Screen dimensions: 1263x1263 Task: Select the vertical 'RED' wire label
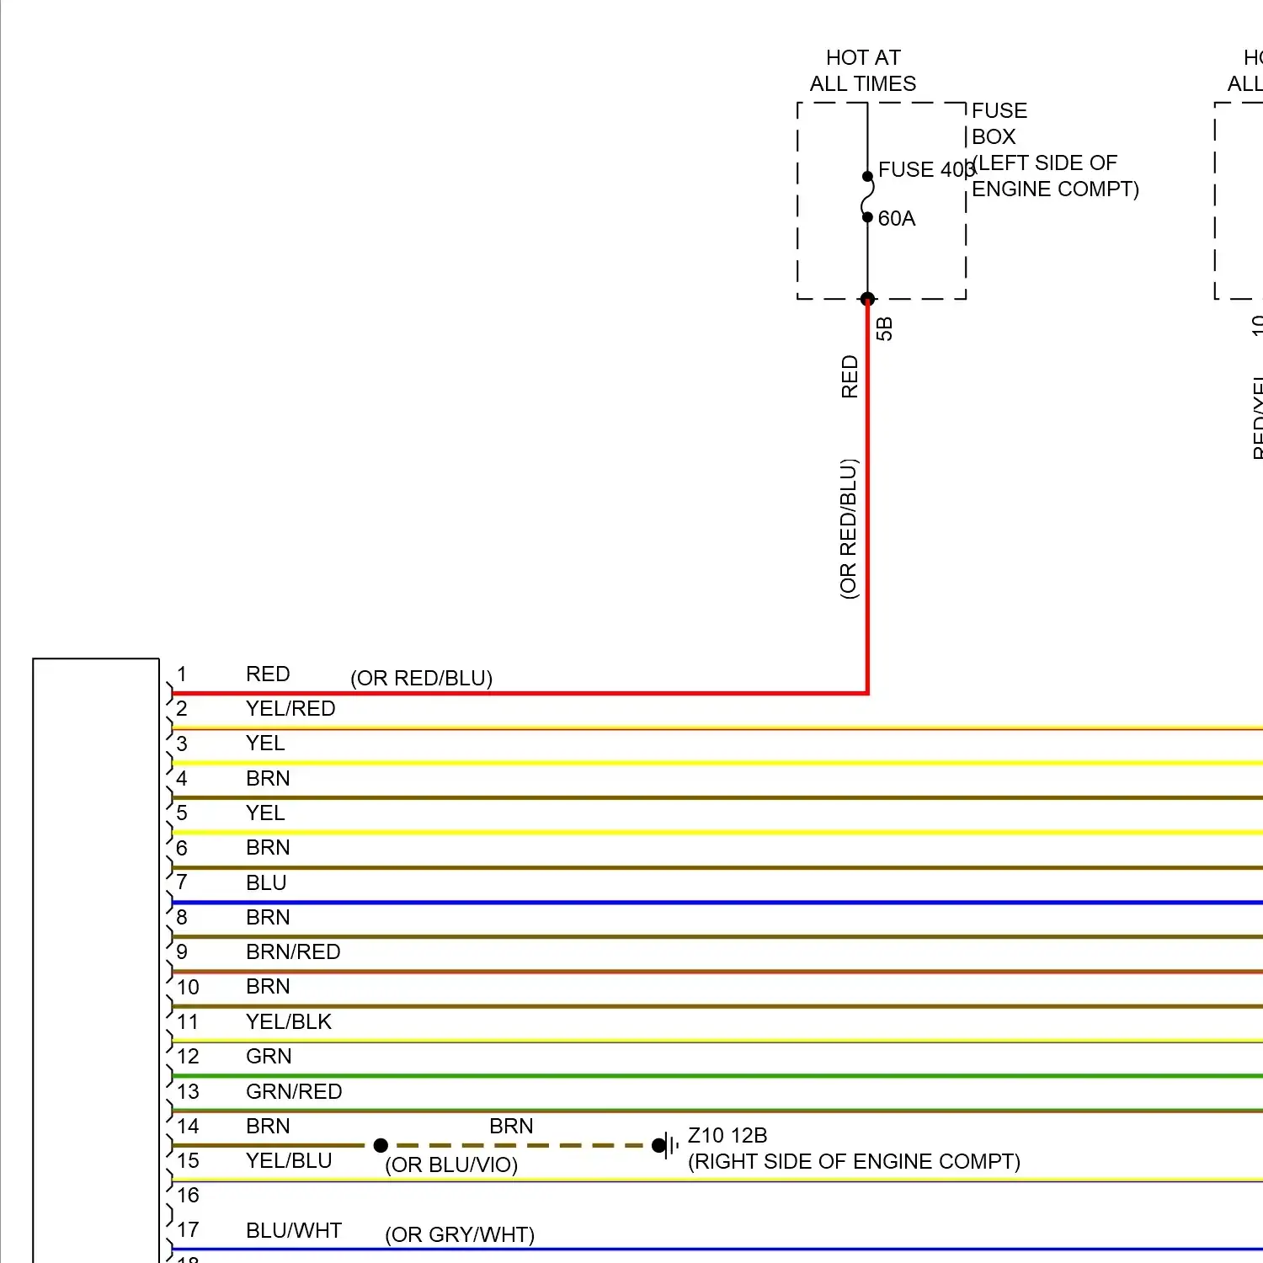(850, 376)
